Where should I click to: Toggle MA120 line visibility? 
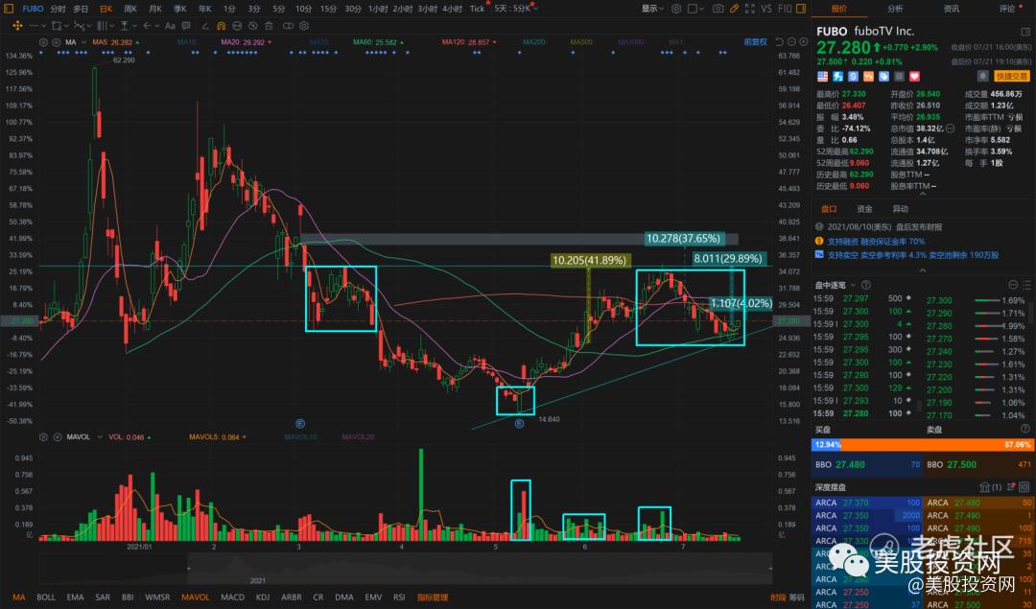click(469, 42)
